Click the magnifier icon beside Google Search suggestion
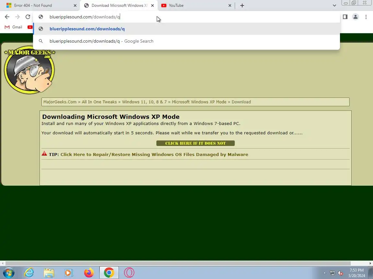373x279 pixels. pos(41,41)
